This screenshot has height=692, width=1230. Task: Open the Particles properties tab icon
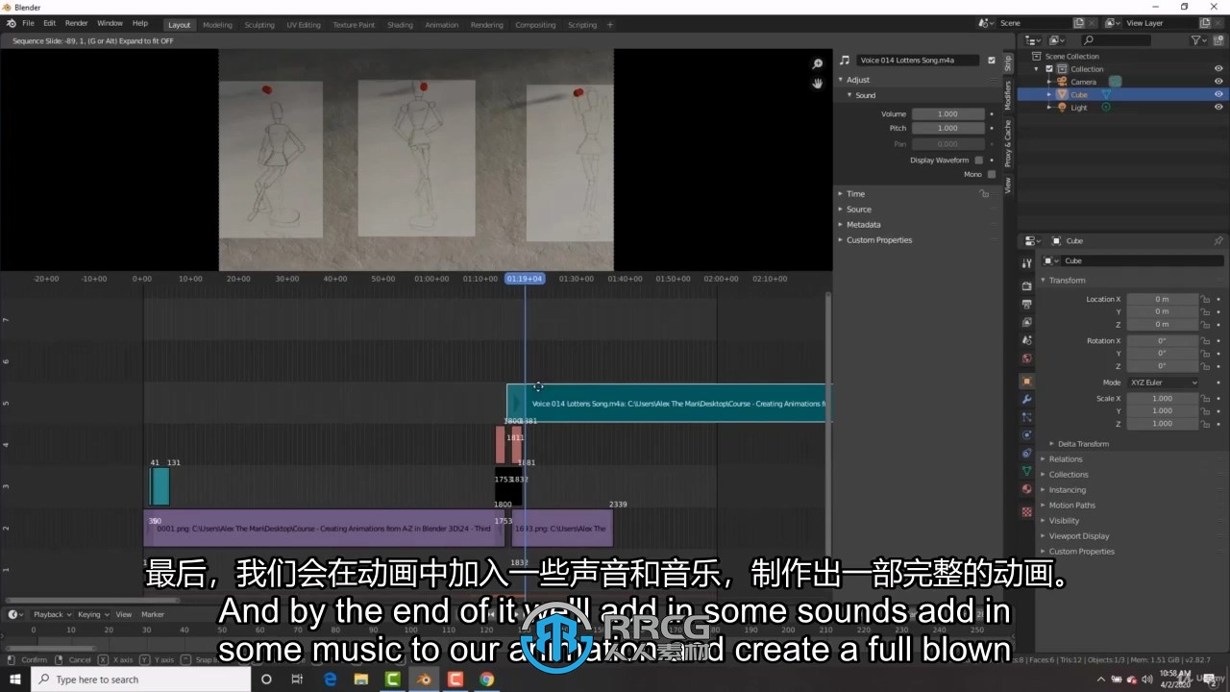coord(1026,417)
